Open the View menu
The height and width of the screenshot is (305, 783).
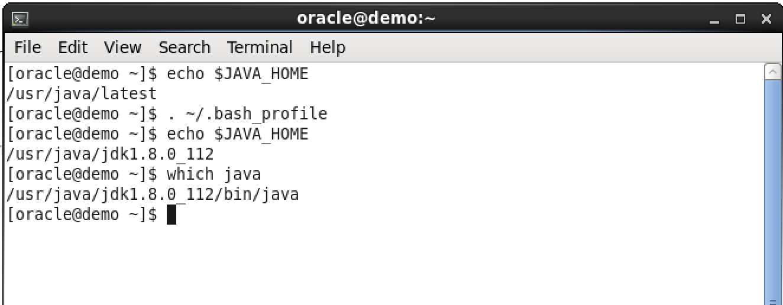pos(122,47)
